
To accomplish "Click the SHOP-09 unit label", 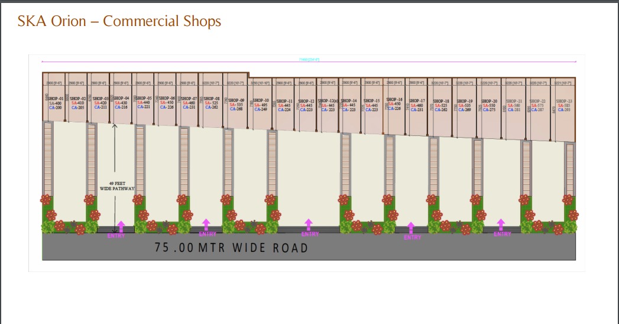I will [x=236, y=101].
